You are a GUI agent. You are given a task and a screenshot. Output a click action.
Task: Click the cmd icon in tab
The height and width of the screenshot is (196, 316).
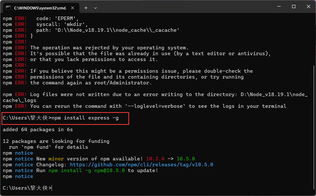(8, 8)
